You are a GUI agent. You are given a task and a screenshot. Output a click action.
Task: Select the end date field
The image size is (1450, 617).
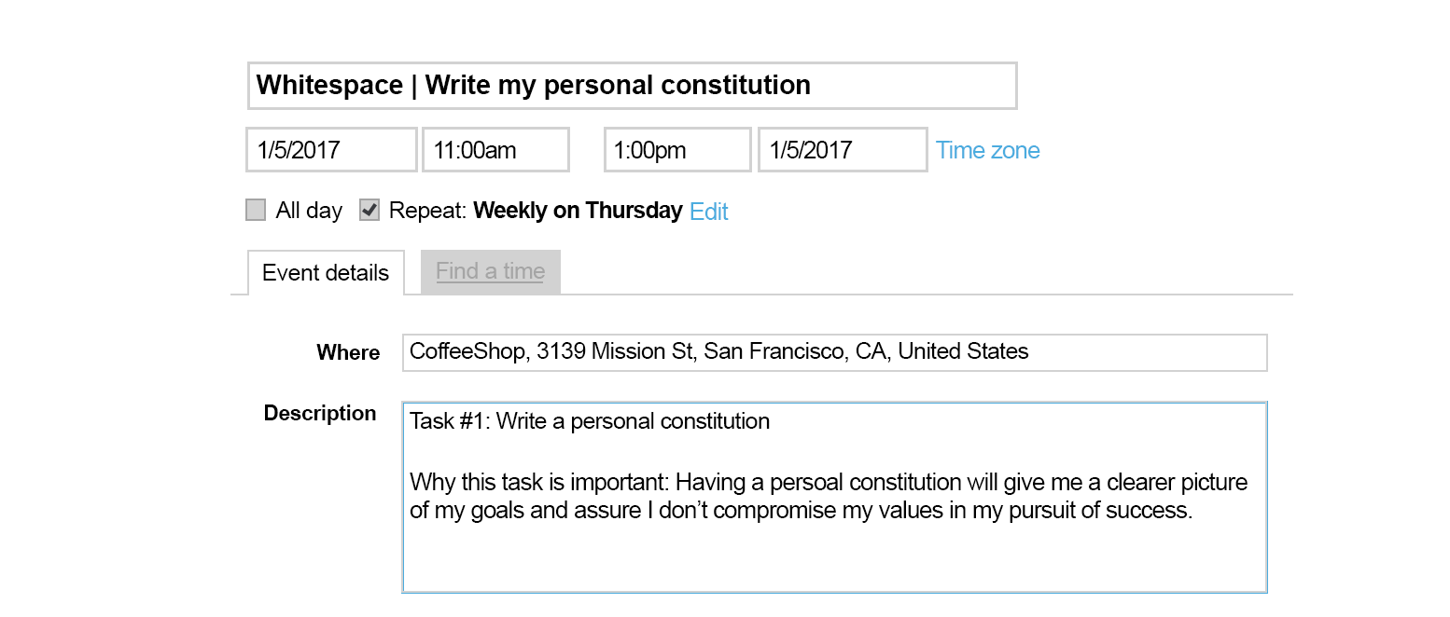[x=842, y=149]
